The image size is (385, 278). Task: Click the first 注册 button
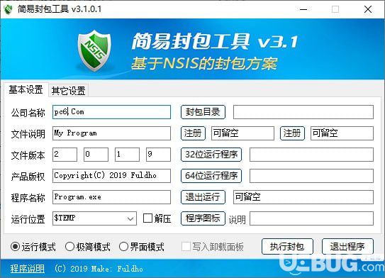[x=193, y=133]
